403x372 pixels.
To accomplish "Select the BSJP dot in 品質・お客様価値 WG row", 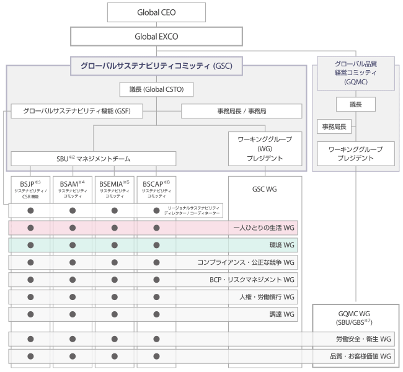I will [x=30, y=356].
